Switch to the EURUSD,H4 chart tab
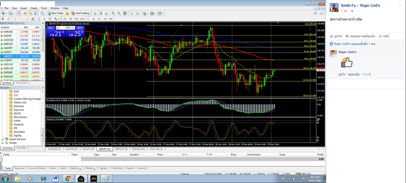The width and height of the screenshot is (406, 183). tap(54, 149)
